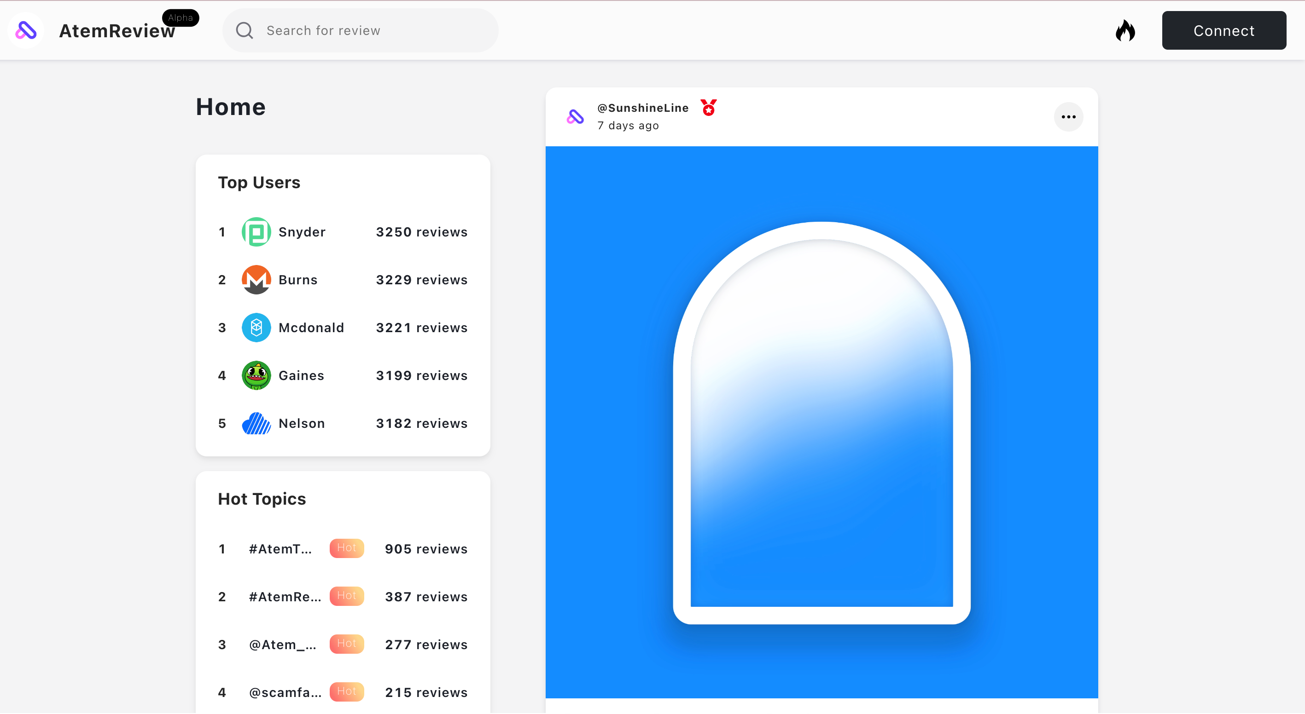This screenshot has width=1305, height=714.
Task: Click Nelson's blue striped cloud avatar
Action: [256, 424]
